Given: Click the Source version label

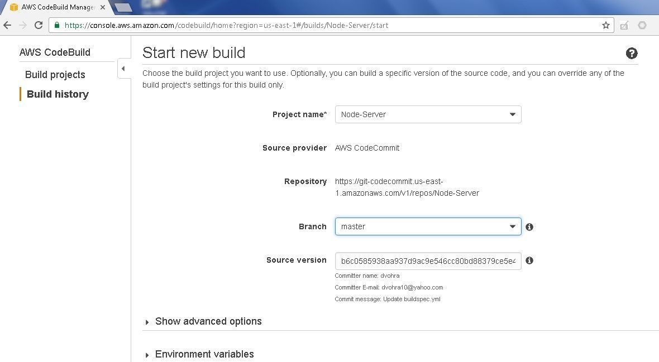Looking at the screenshot, I should [297, 260].
